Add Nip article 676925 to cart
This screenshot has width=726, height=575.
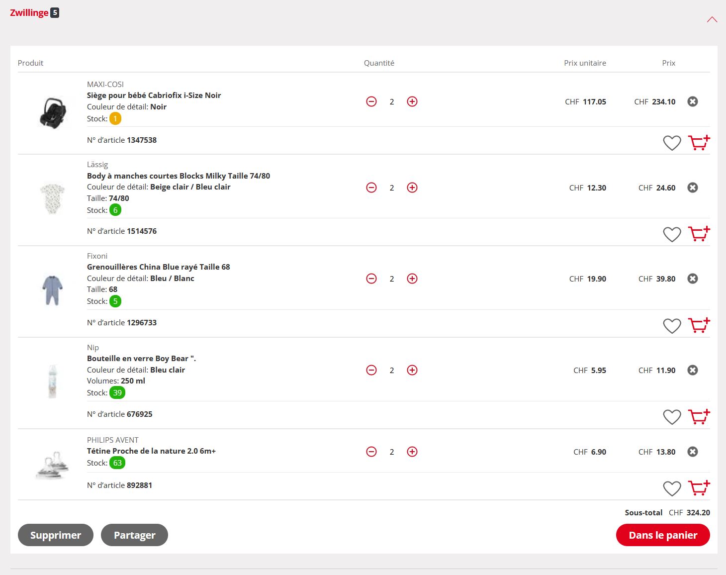699,417
